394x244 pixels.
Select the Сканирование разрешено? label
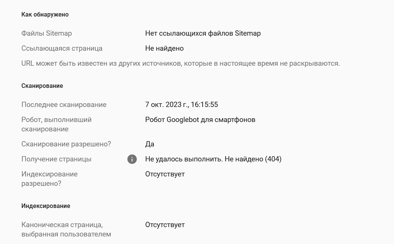pos(66,144)
